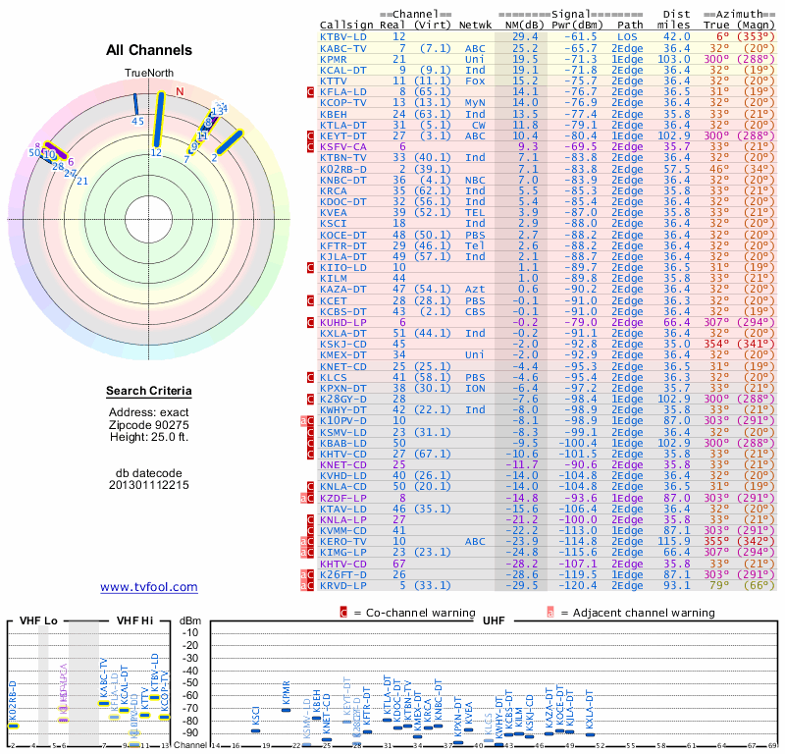Click the channel 45 bar on the radar plot

point(135,104)
